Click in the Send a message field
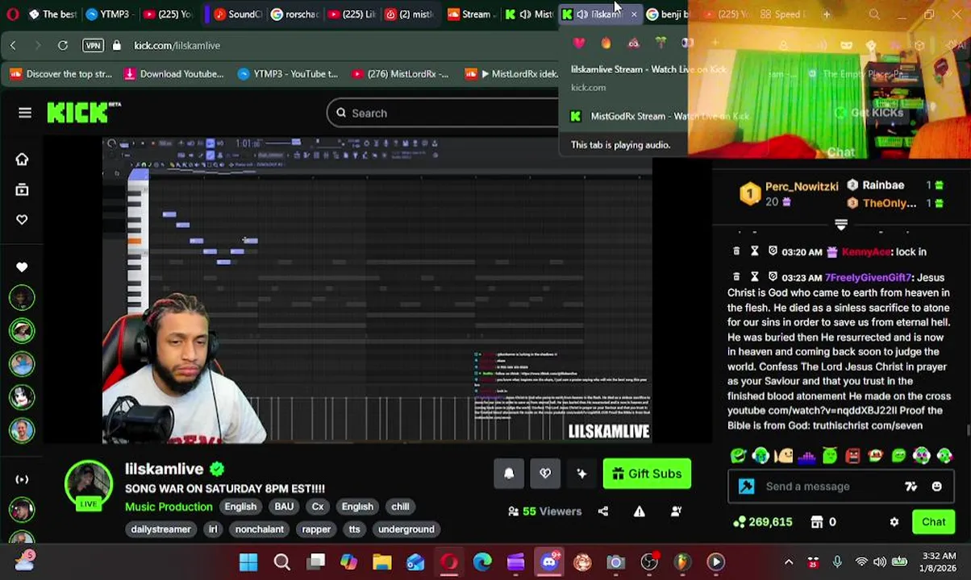The width and height of the screenshot is (971, 580). 831,487
